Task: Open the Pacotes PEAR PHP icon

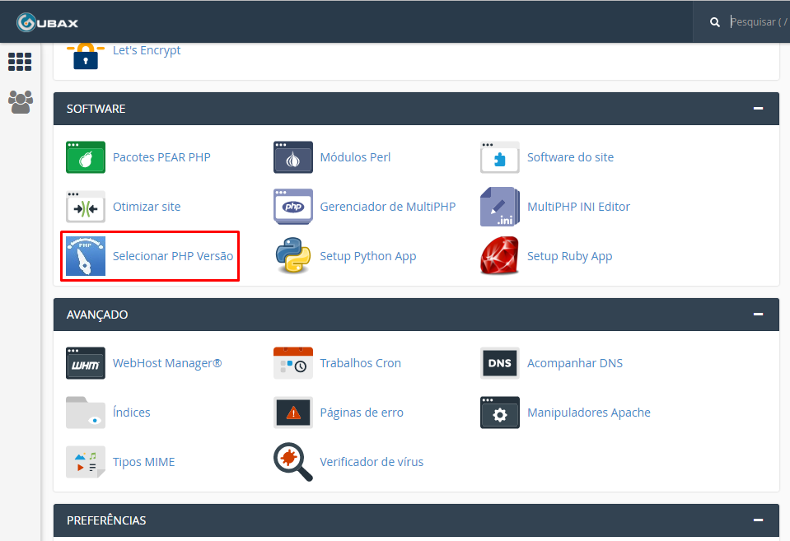Action: (86, 157)
